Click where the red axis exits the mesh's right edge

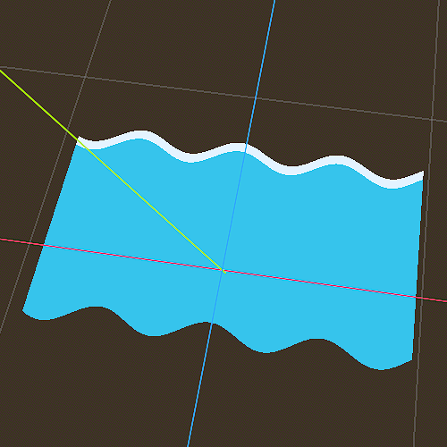click(416, 297)
